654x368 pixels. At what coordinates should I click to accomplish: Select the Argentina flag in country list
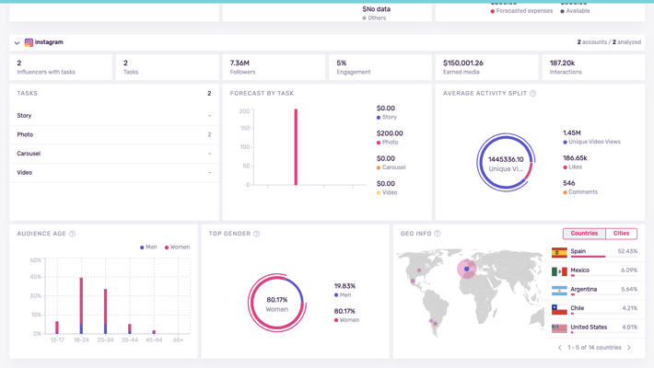click(559, 291)
